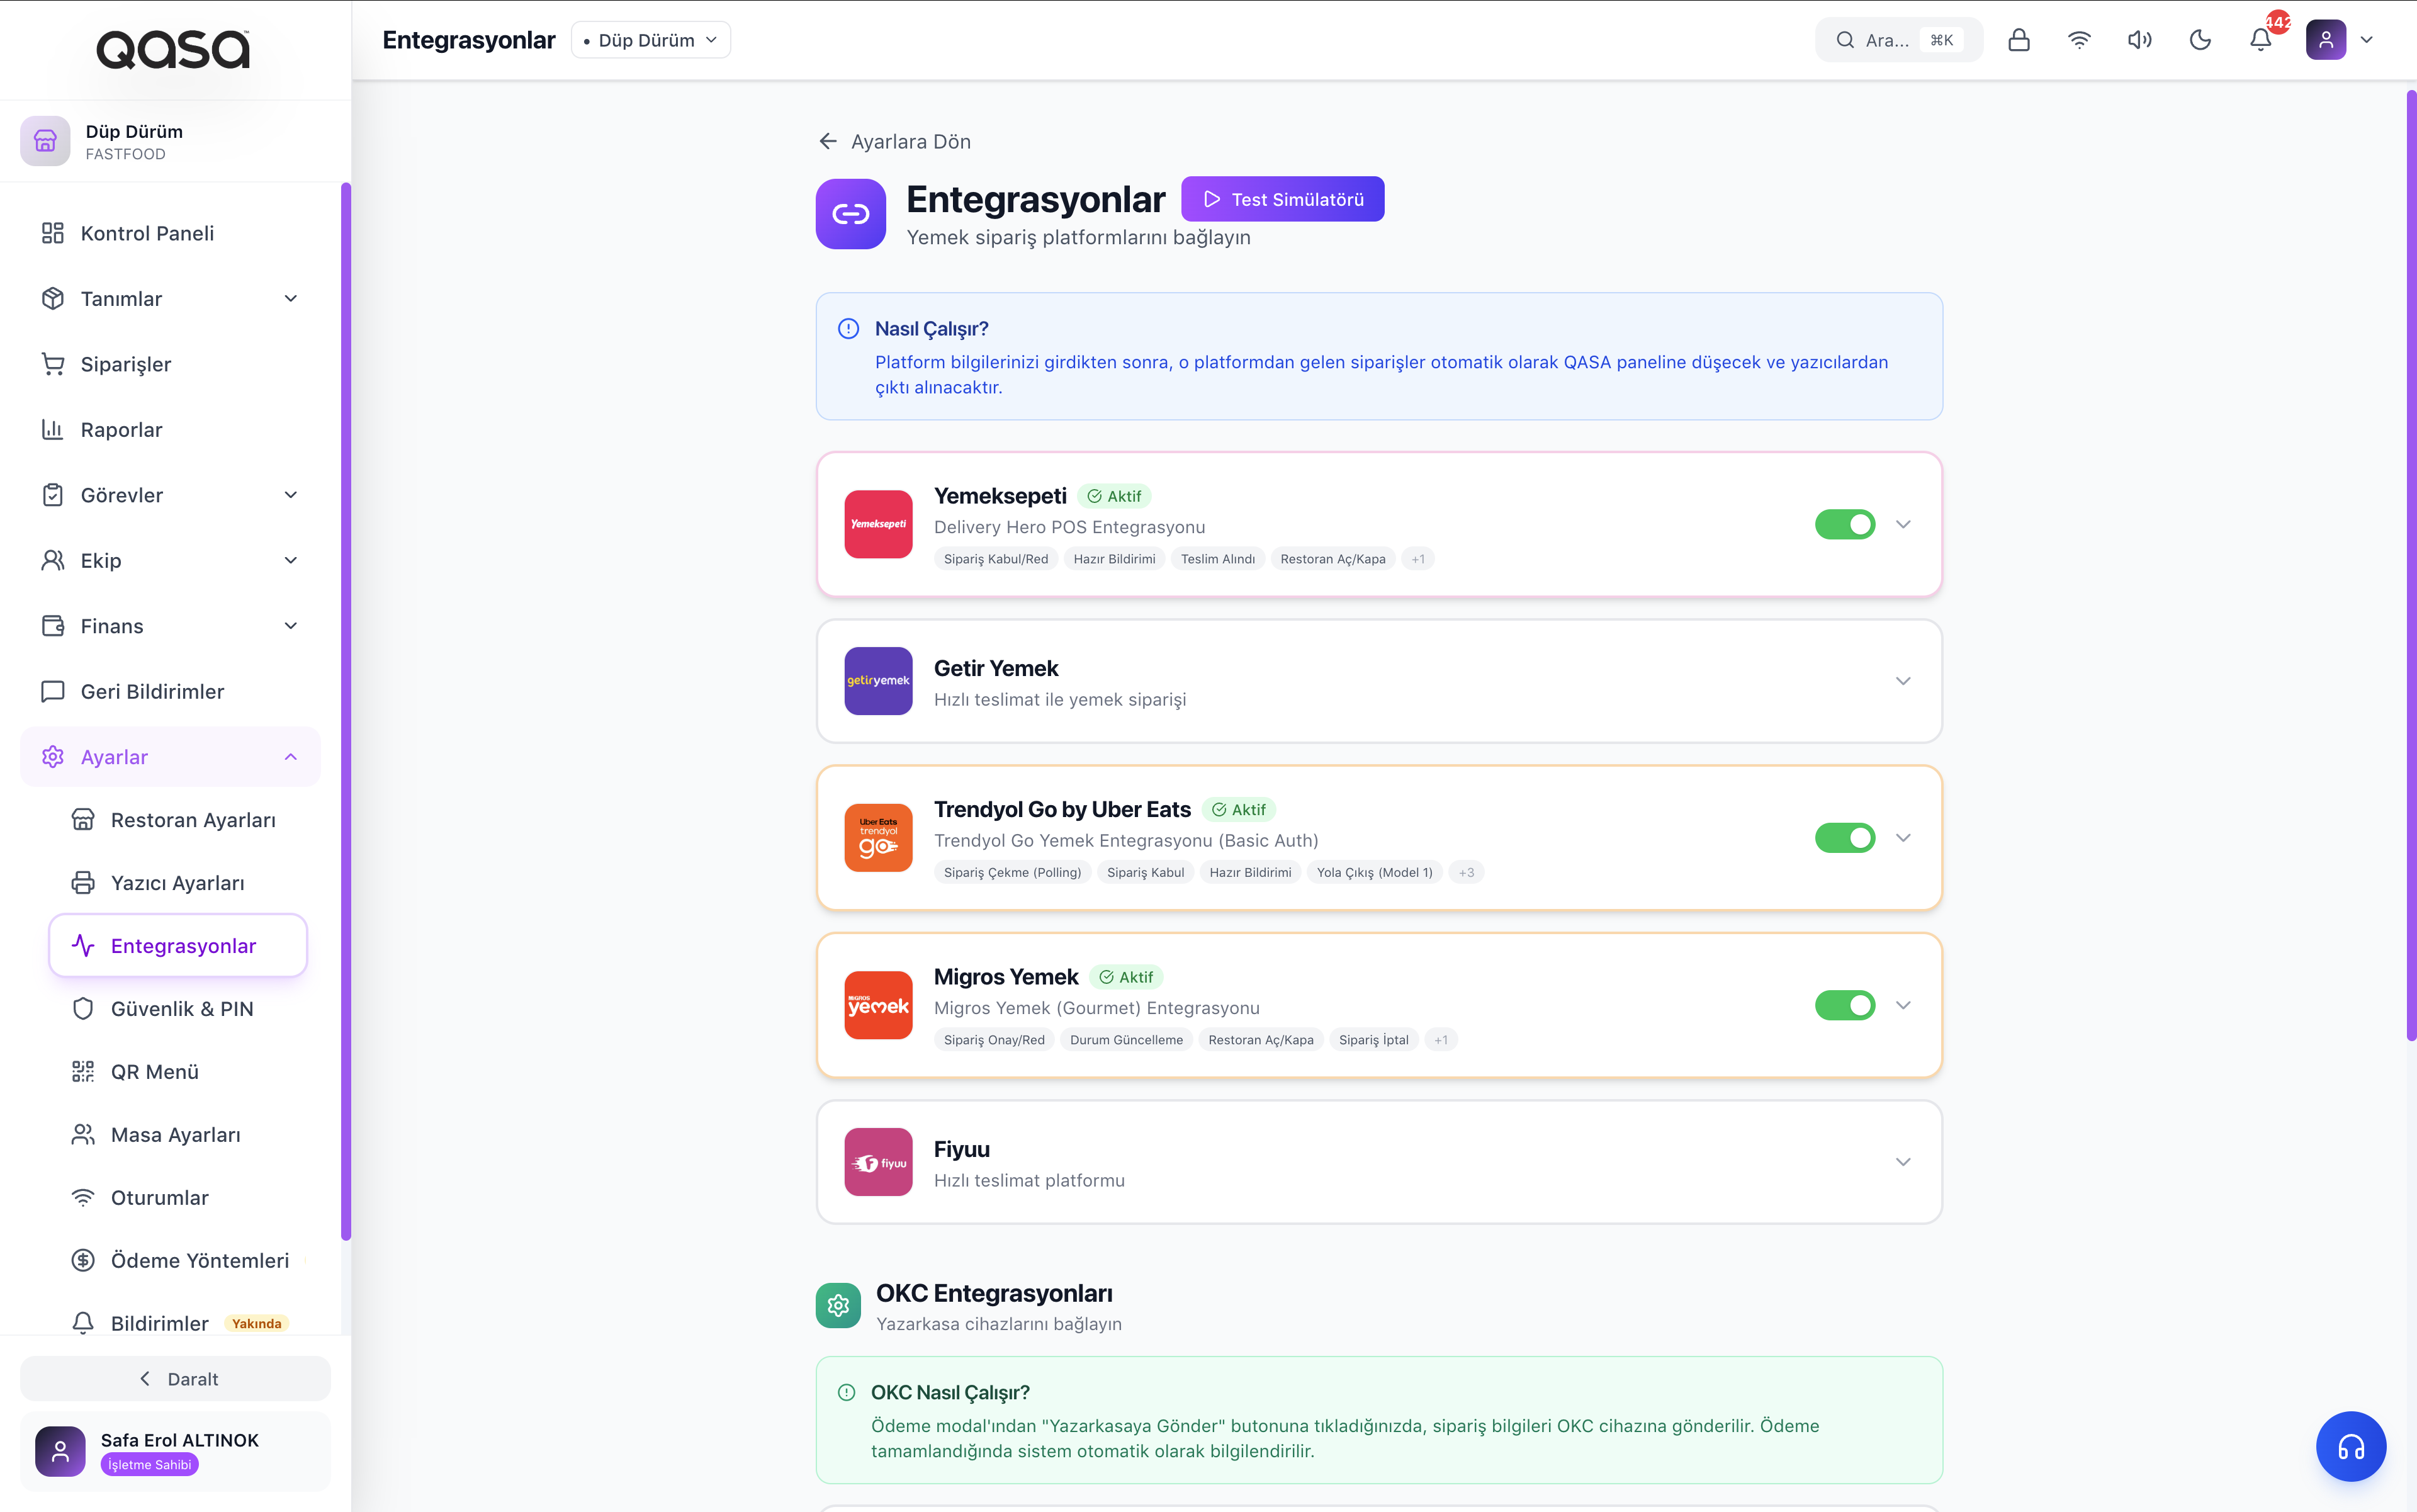Click the Düp Dürüm store icon
Screen dimensions: 2417x1512
[x=45, y=141]
